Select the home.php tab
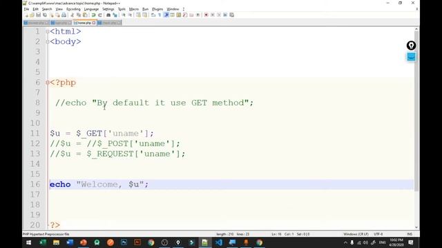This screenshot has width=442, height=248. (84, 23)
